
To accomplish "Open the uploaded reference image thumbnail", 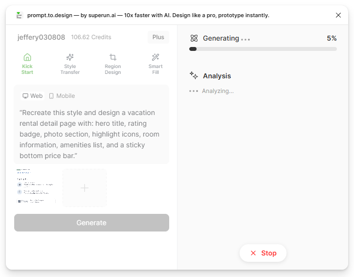I will pyautogui.click(x=36, y=185).
